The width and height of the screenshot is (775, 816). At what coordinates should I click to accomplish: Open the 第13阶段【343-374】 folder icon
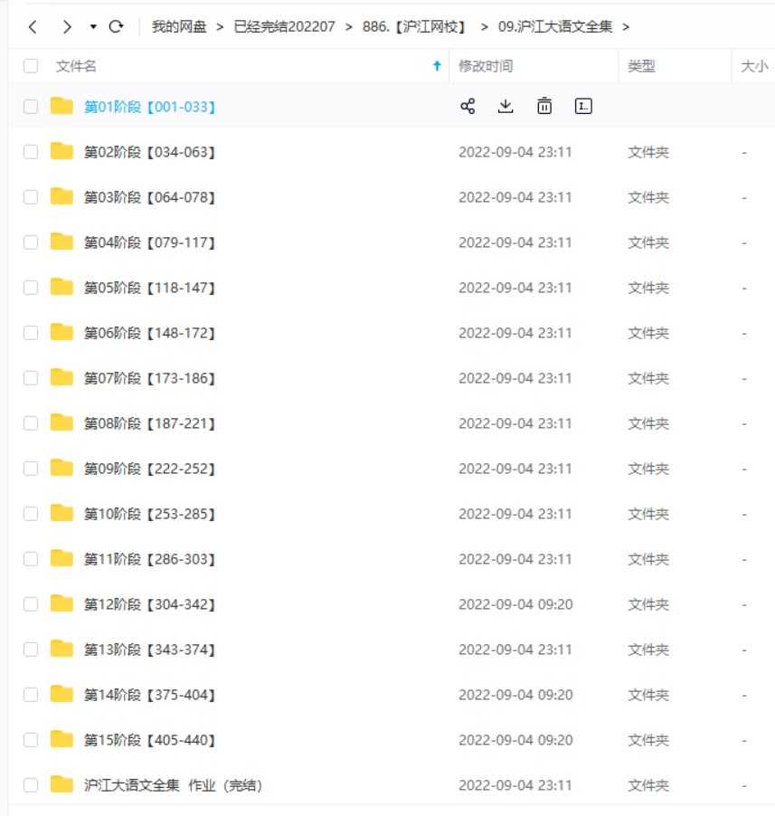61,650
